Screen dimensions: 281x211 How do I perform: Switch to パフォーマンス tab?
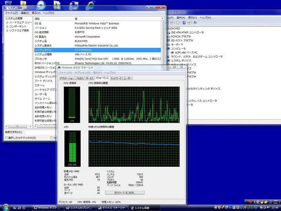pos(102,78)
